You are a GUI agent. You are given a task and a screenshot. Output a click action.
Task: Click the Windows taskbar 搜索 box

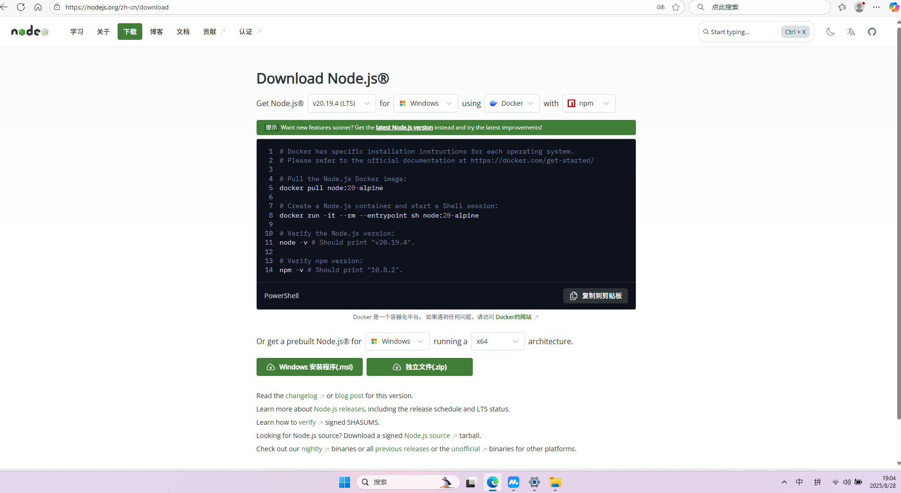tap(408, 482)
